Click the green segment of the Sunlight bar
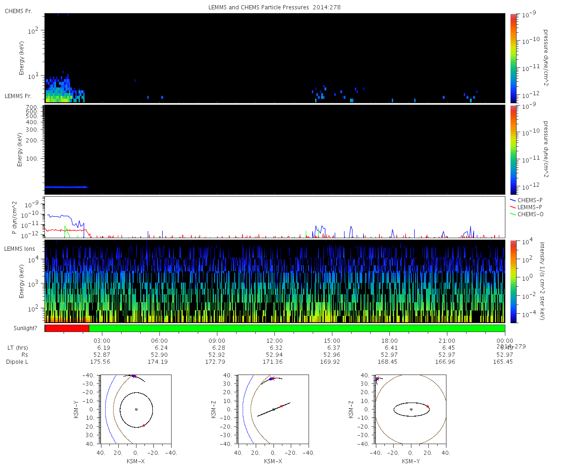This screenshot has height=467, width=561. point(297,328)
